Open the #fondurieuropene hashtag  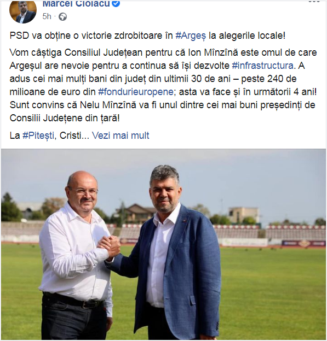coord(136,92)
